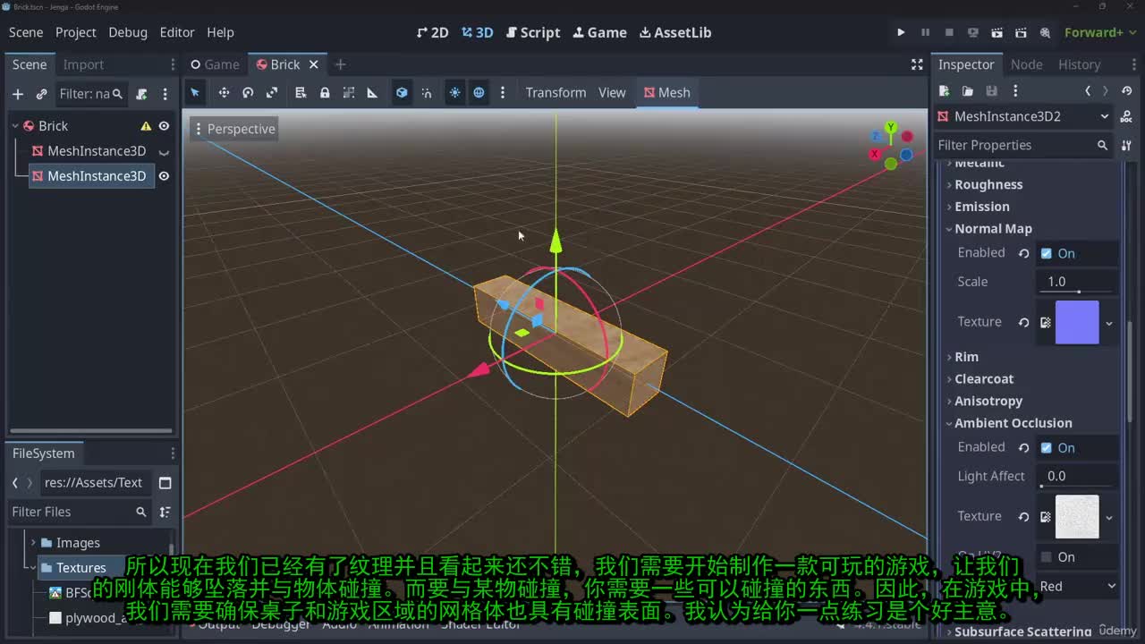
Task: Show the hidden first MeshInstance3D node
Action: [164, 151]
